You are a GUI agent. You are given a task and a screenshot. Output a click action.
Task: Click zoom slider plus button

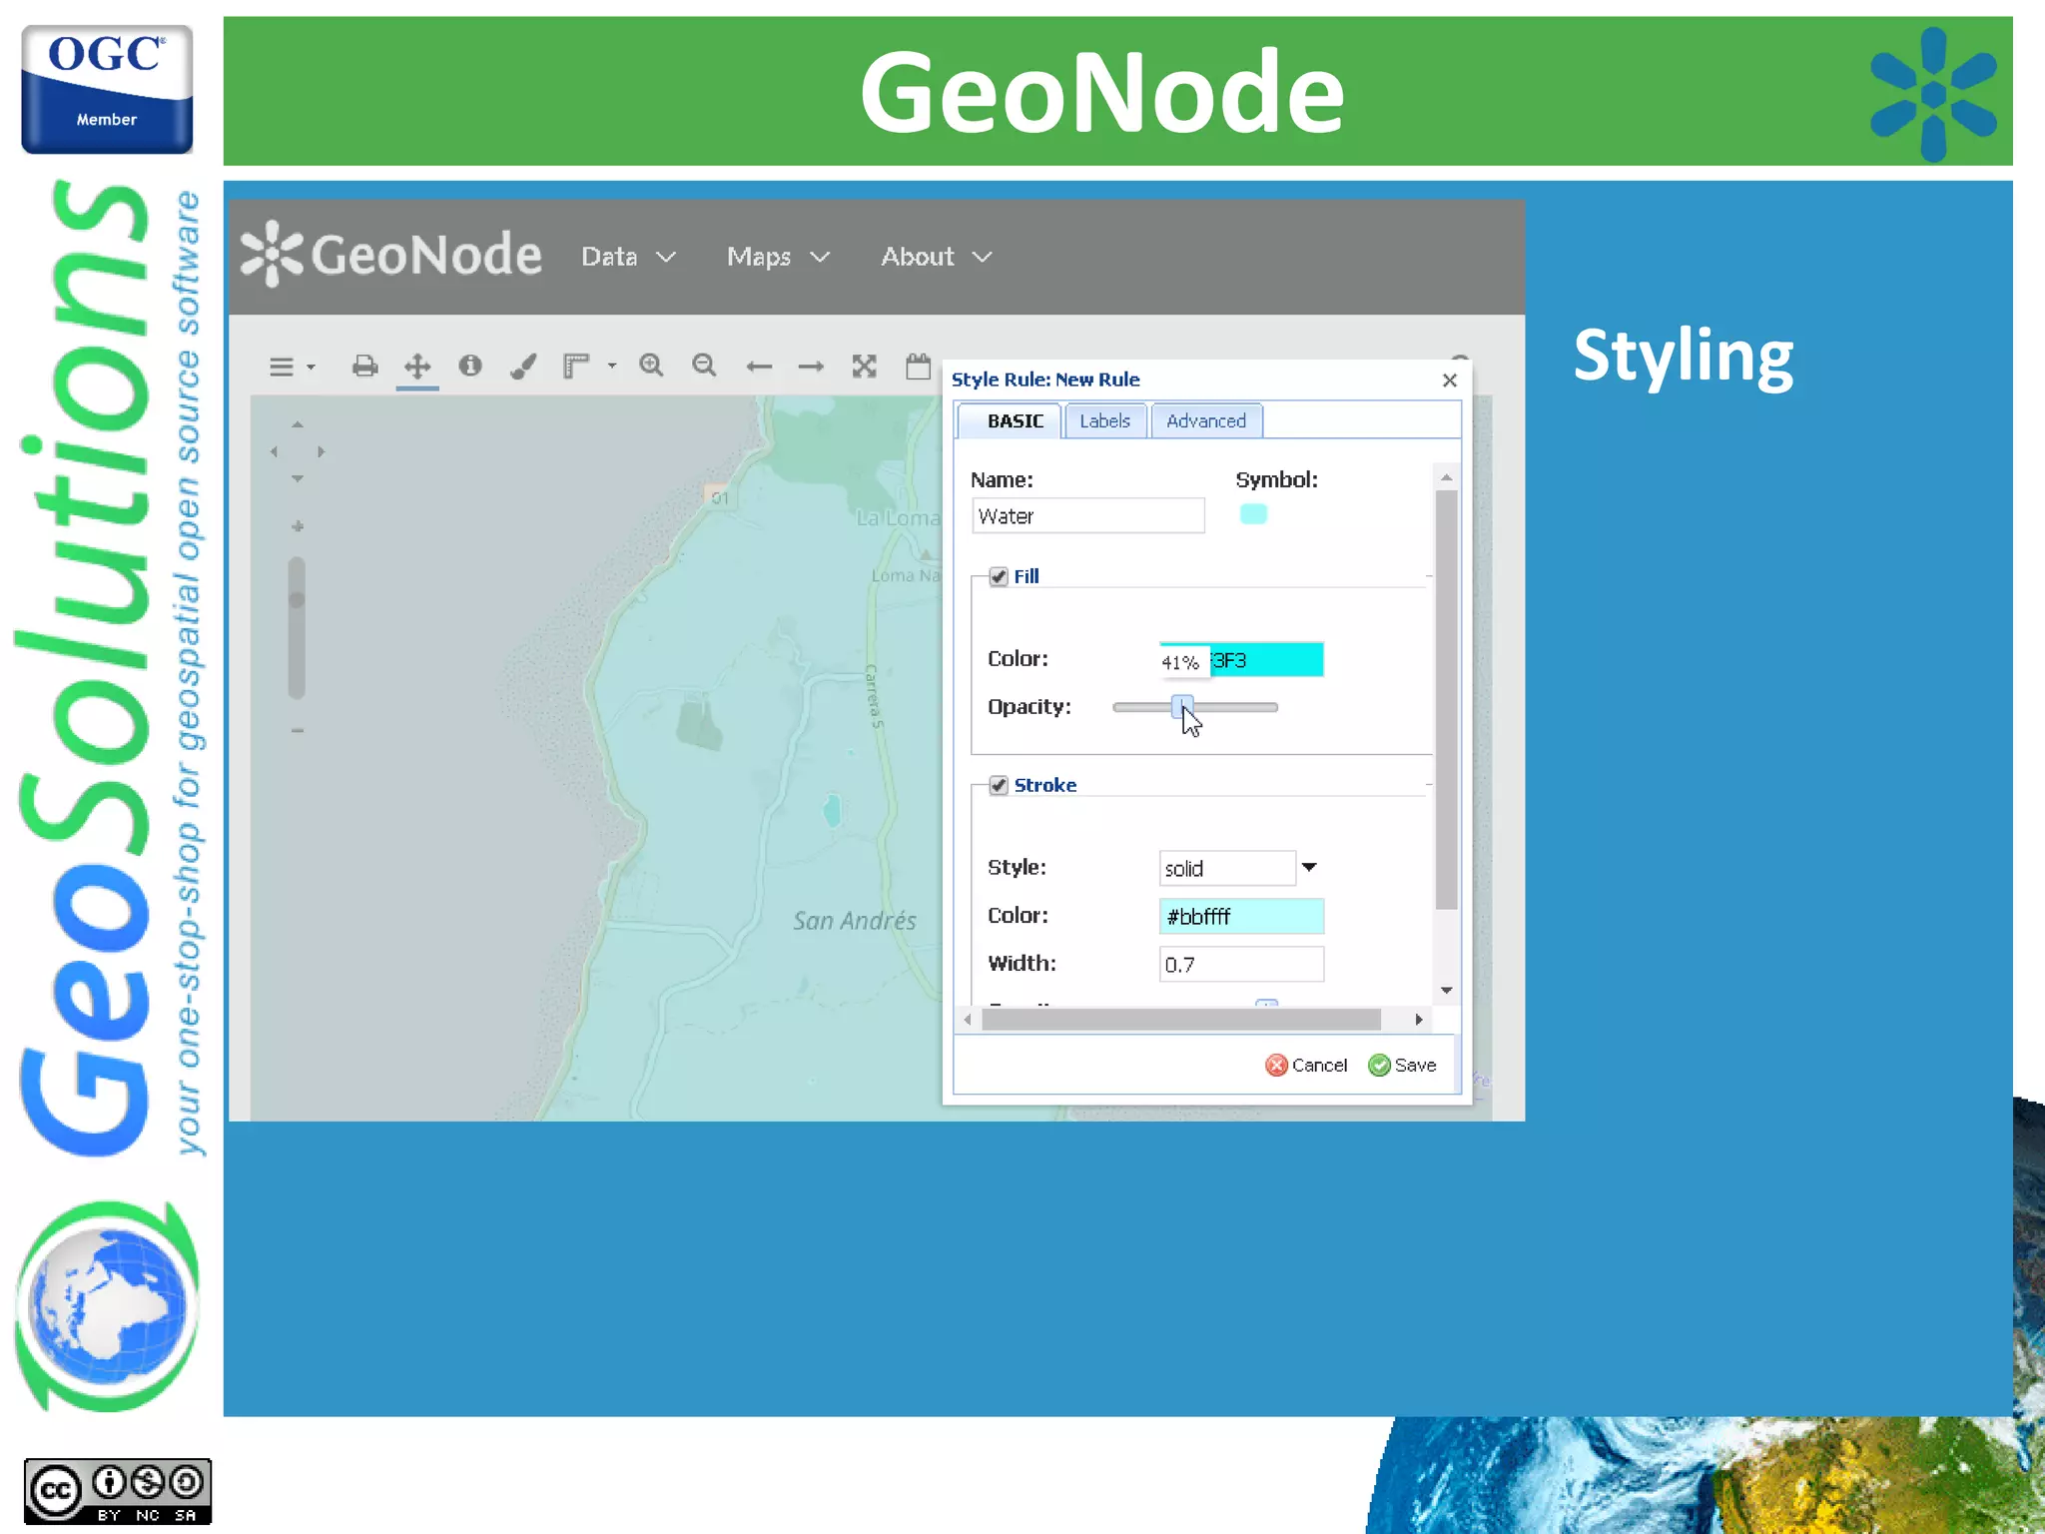tap(297, 526)
